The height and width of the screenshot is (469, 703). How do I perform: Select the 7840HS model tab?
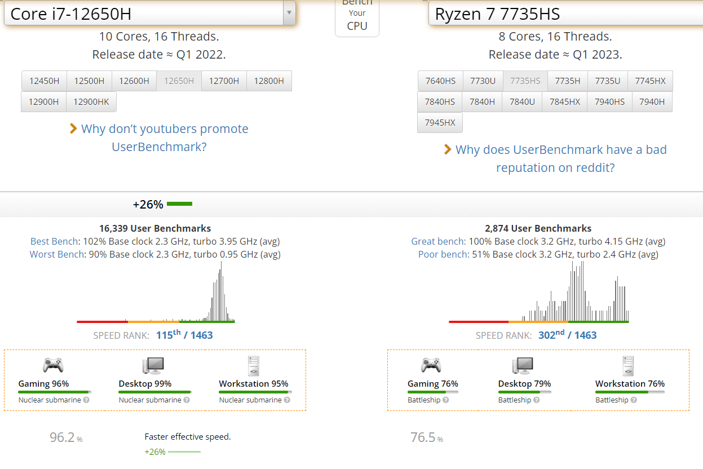click(440, 101)
